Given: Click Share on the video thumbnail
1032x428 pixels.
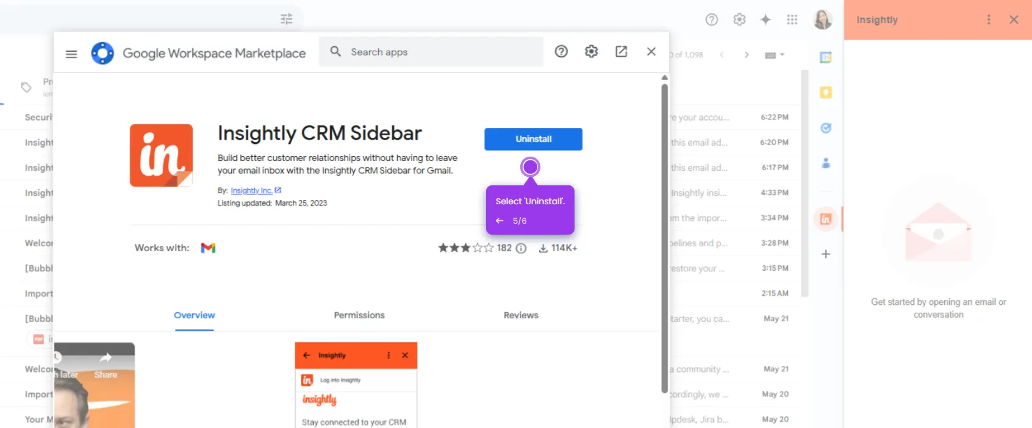Looking at the screenshot, I should coord(106,366).
